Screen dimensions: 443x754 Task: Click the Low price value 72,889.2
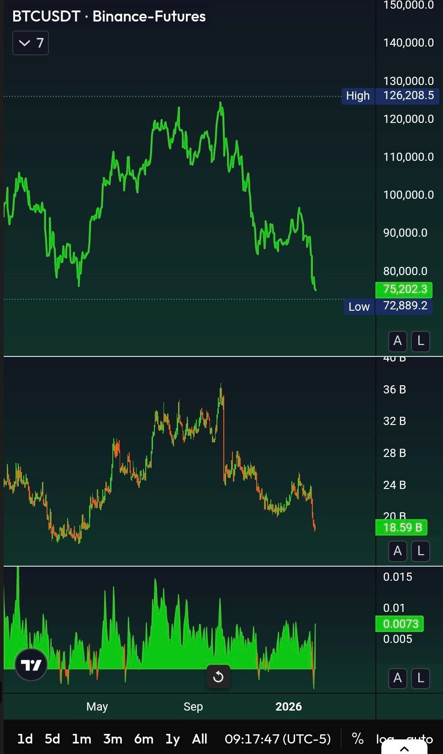click(404, 306)
